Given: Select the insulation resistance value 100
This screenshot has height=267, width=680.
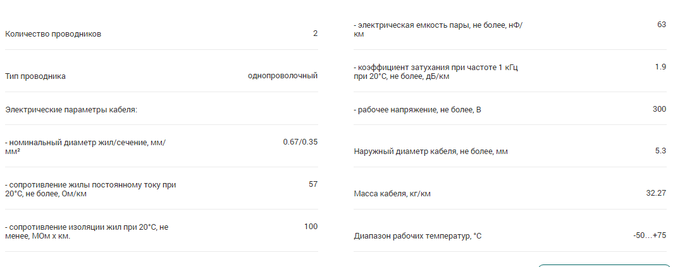Looking at the screenshot, I should (x=311, y=227).
